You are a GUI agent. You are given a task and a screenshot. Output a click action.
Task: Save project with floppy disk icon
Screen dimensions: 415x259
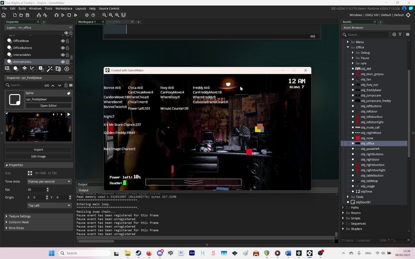[27, 15]
